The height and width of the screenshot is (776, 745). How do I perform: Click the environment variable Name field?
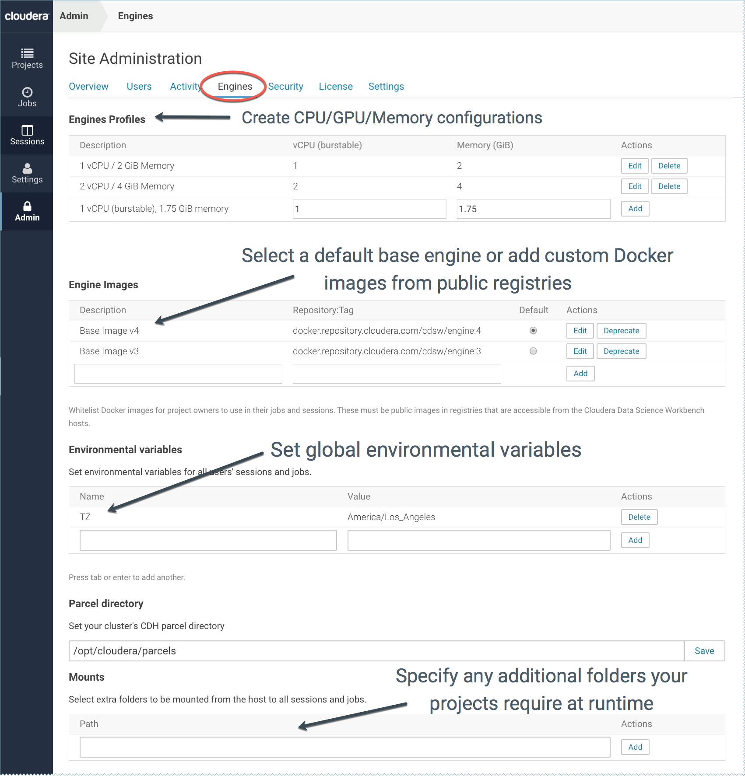tap(208, 540)
